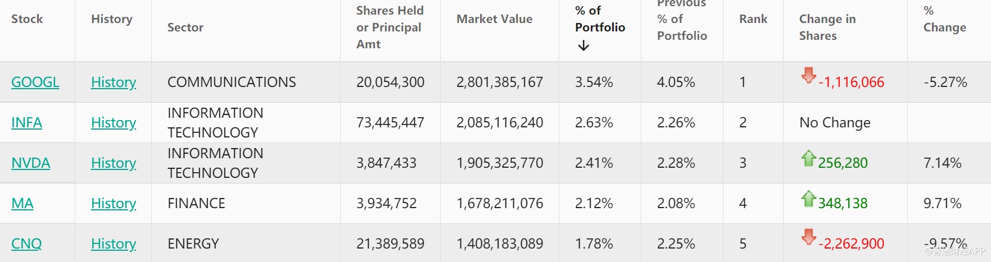Click the green up arrow in MA row
The width and height of the screenshot is (991, 262).
[808, 199]
